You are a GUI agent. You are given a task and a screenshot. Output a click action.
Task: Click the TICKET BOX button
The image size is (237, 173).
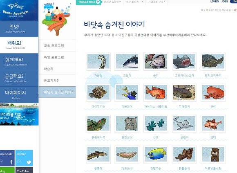pyautogui.click(x=88, y=2)
